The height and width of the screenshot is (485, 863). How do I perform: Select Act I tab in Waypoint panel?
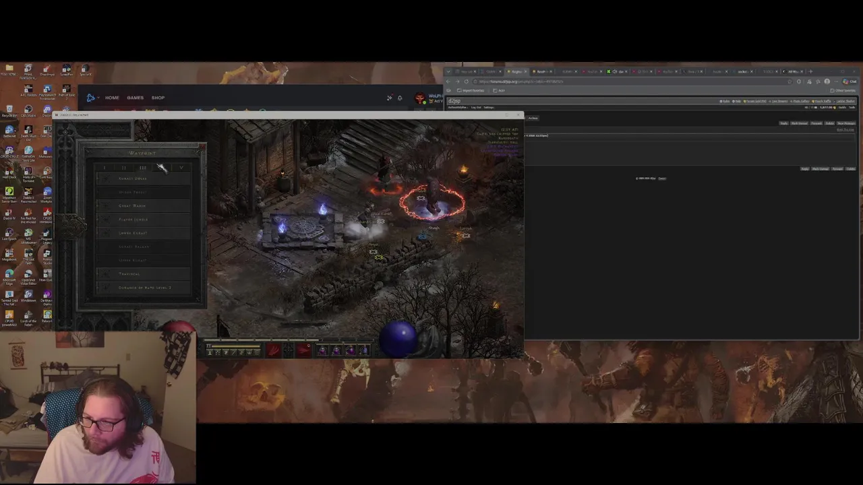105,167
